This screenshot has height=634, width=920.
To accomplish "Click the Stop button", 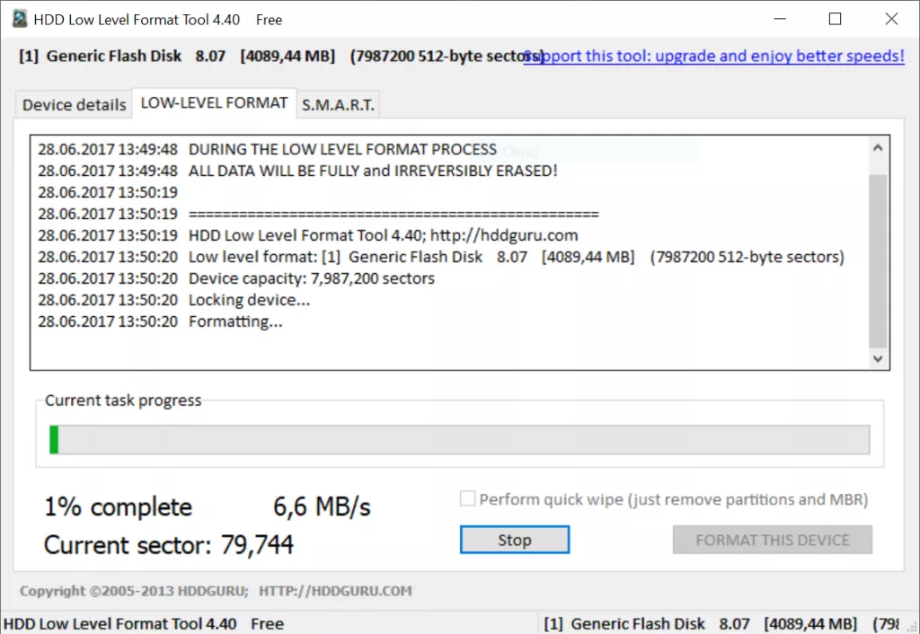I will (515, 540).
